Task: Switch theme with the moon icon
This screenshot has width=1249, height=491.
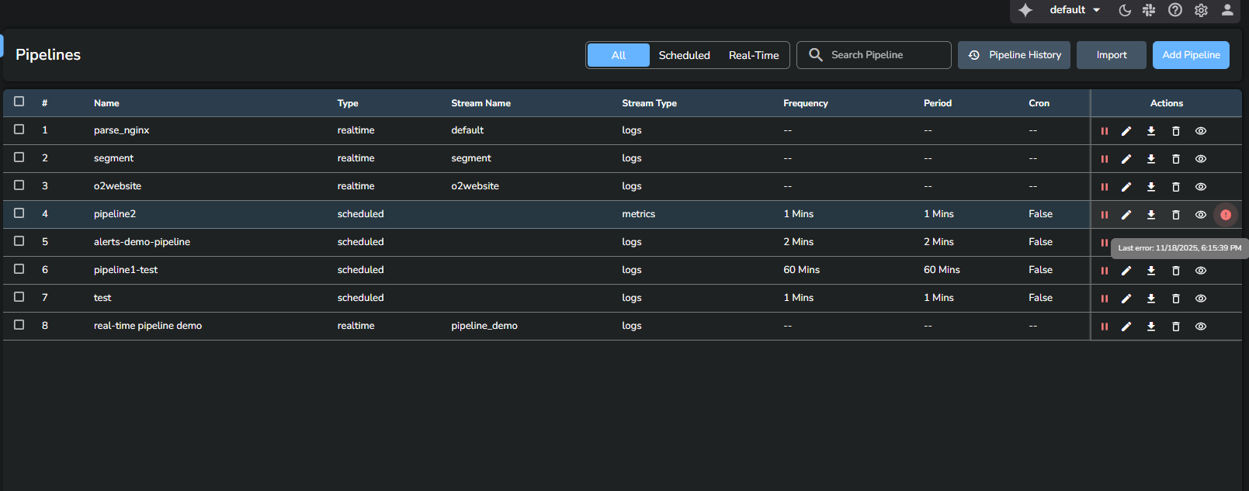Action: pyautogui.click(x=1125, y=10)
